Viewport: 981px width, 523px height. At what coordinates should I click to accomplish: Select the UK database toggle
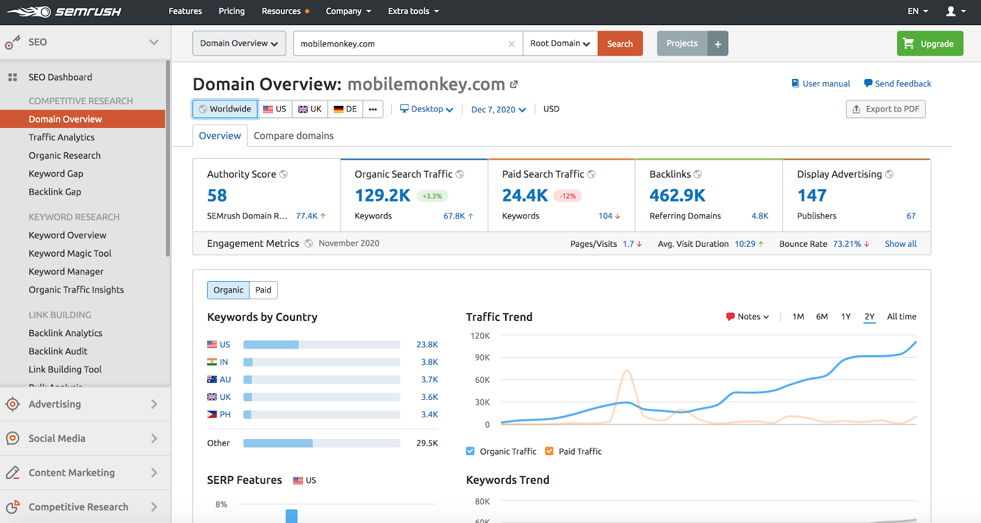[x=310, y=109]
